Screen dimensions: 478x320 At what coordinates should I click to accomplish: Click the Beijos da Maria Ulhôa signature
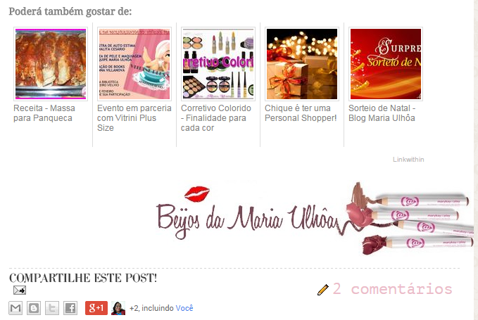pos(314,218)
